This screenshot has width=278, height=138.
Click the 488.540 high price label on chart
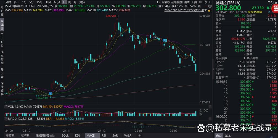point(111,16)
